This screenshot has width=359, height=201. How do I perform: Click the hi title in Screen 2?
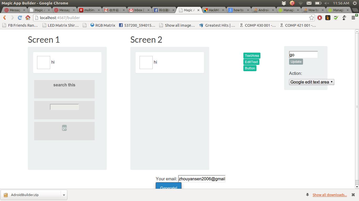155,62
